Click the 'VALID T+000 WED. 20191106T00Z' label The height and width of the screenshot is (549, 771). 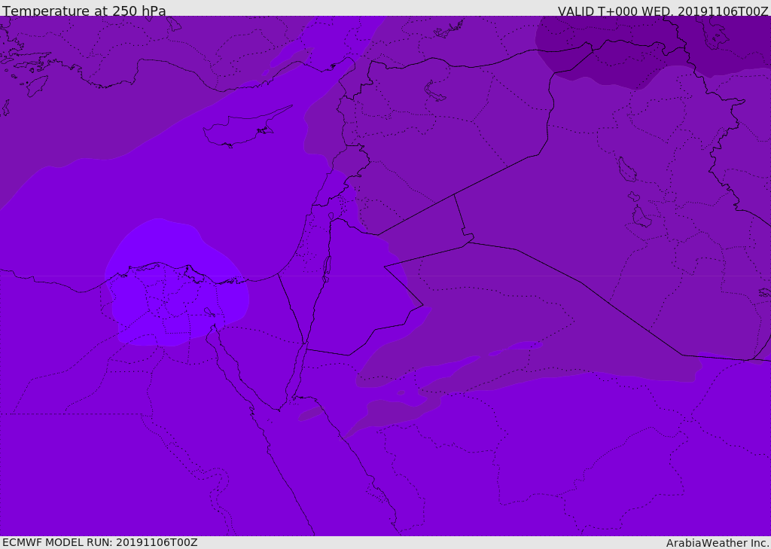(663, 11)
